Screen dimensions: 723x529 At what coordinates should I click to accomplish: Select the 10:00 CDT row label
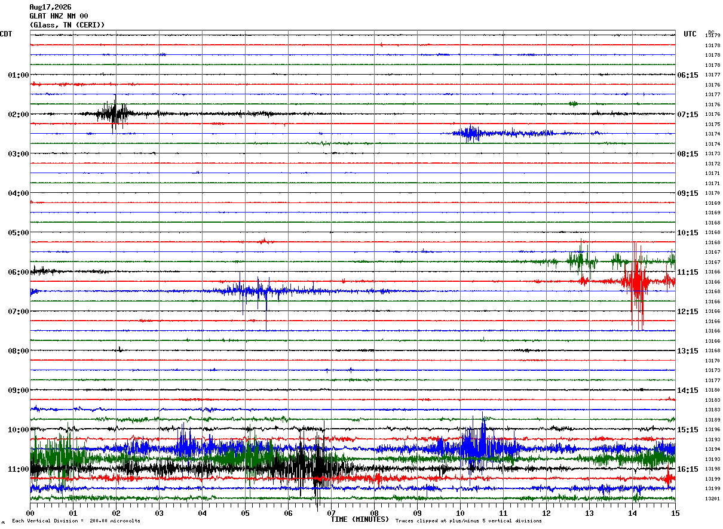19,430
